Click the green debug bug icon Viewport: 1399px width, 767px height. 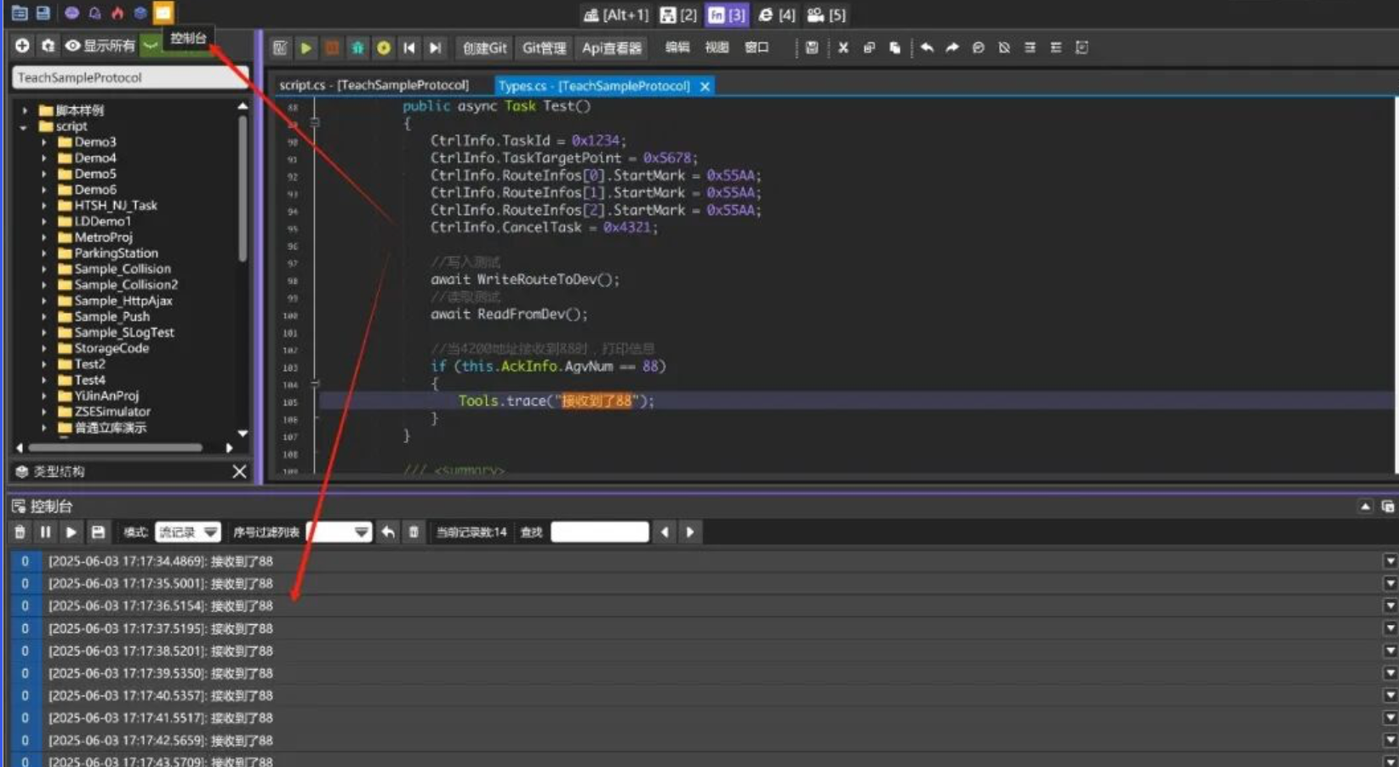click(357, 48)
